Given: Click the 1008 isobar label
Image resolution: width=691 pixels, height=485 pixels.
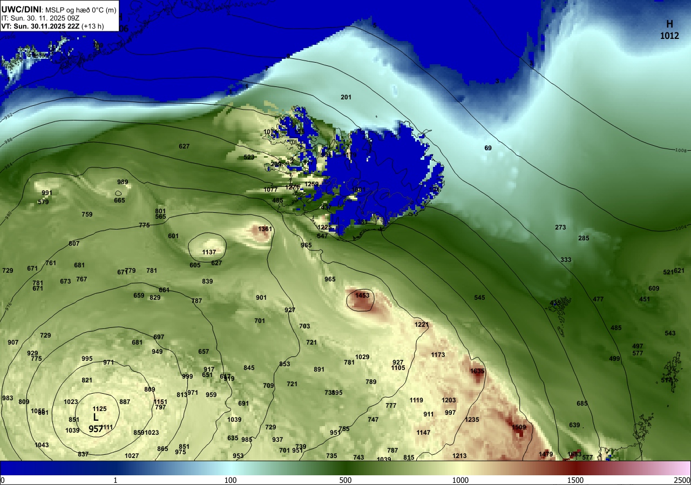Looking at the screenshot, I should point(682,151).
